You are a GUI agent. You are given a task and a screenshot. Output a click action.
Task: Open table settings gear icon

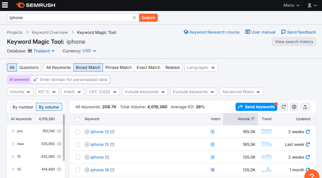point(294,107)
